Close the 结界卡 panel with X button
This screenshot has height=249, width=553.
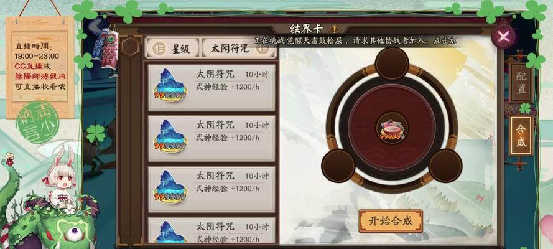tap(503, 36)
